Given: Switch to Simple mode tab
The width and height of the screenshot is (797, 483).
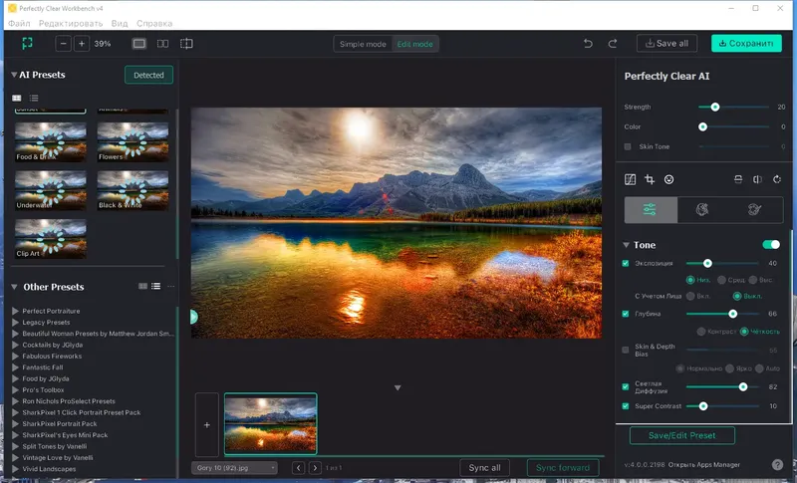Looking at the screenshot, I should tap(362, 44).
